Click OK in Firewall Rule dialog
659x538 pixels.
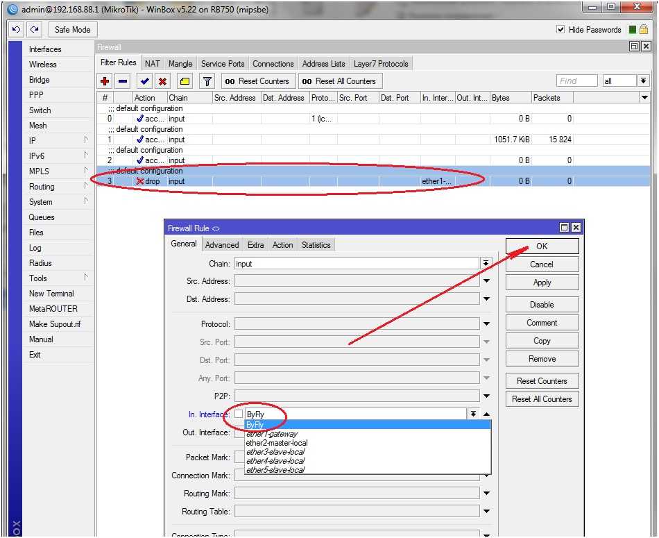pos(542,246)
